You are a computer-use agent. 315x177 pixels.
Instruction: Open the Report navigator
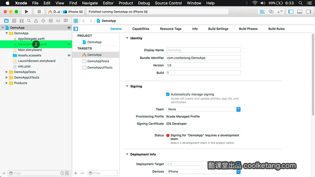[x=66, y=21]
